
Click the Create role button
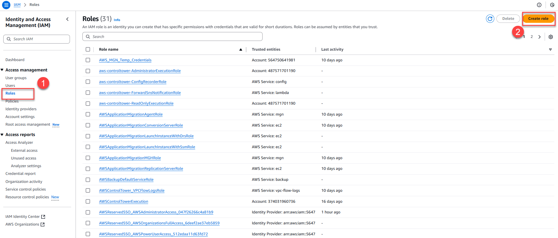point(538,19)
